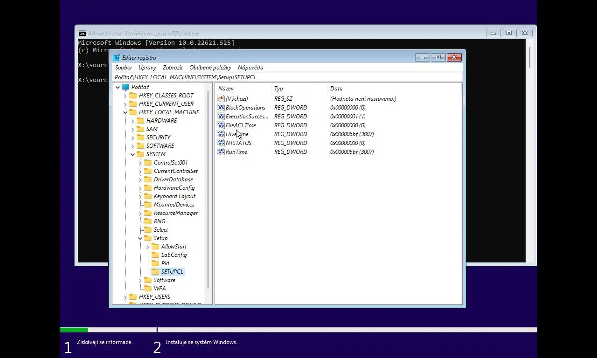Select the RNG key folder icon
The image size is (597, 358).
pyautogui.click(x=148, y=221)
